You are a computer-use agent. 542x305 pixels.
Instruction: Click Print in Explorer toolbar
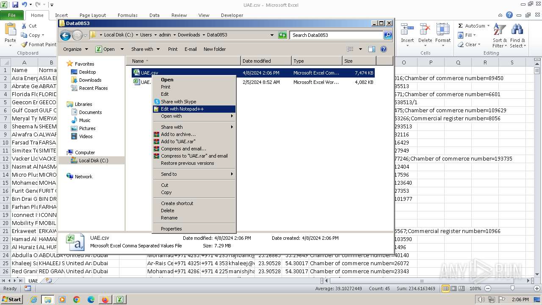coord(173,49)
